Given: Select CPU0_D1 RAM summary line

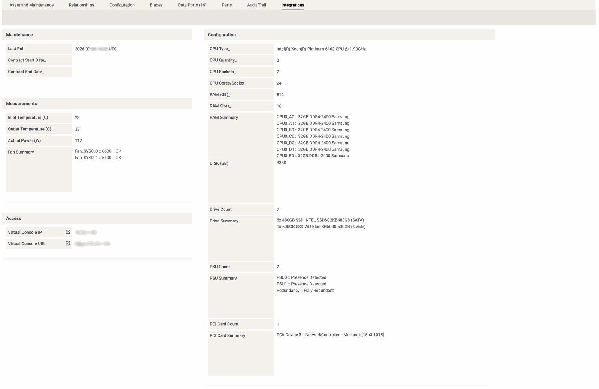Looking at the screenshot, I should 313,149.
